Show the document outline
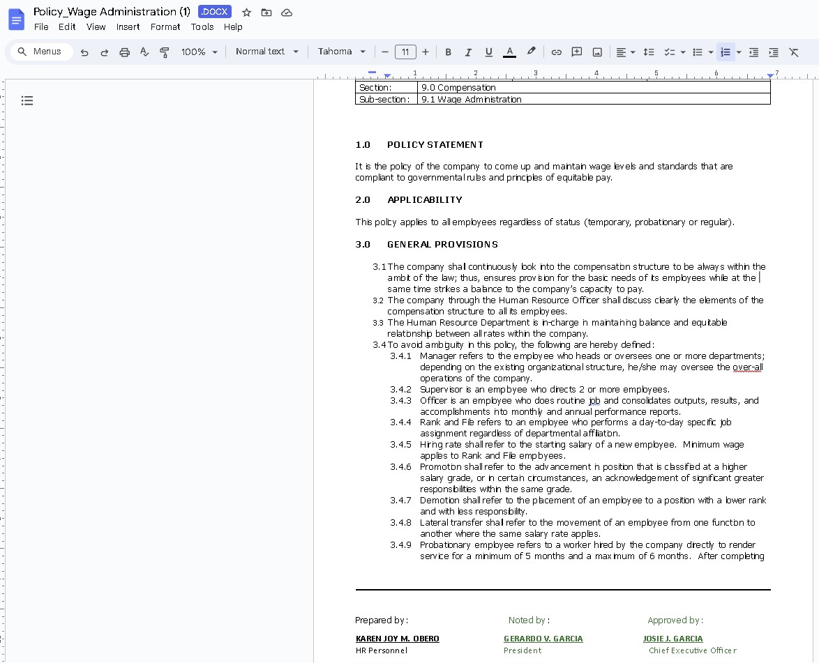This screenshot has height=663, width=819. coord(27,100)
